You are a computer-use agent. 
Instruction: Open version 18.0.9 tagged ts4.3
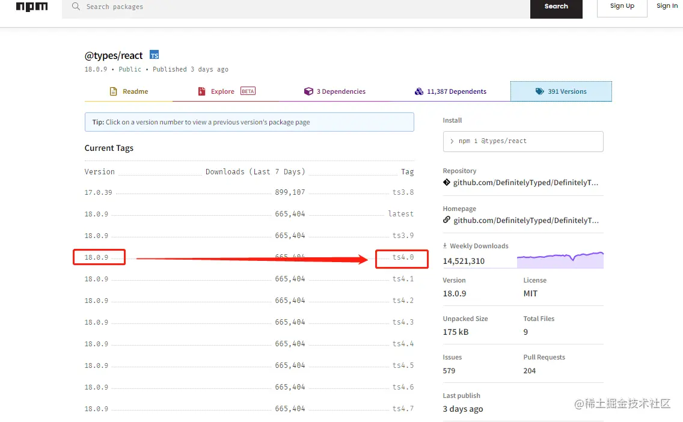click(x=96, y=322)
